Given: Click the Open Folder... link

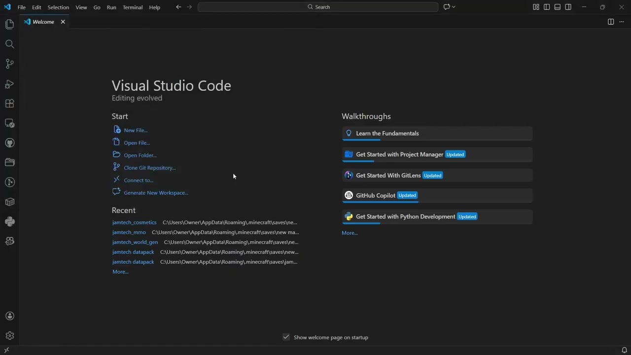Looking at the screenshot, I should point(140,155).
